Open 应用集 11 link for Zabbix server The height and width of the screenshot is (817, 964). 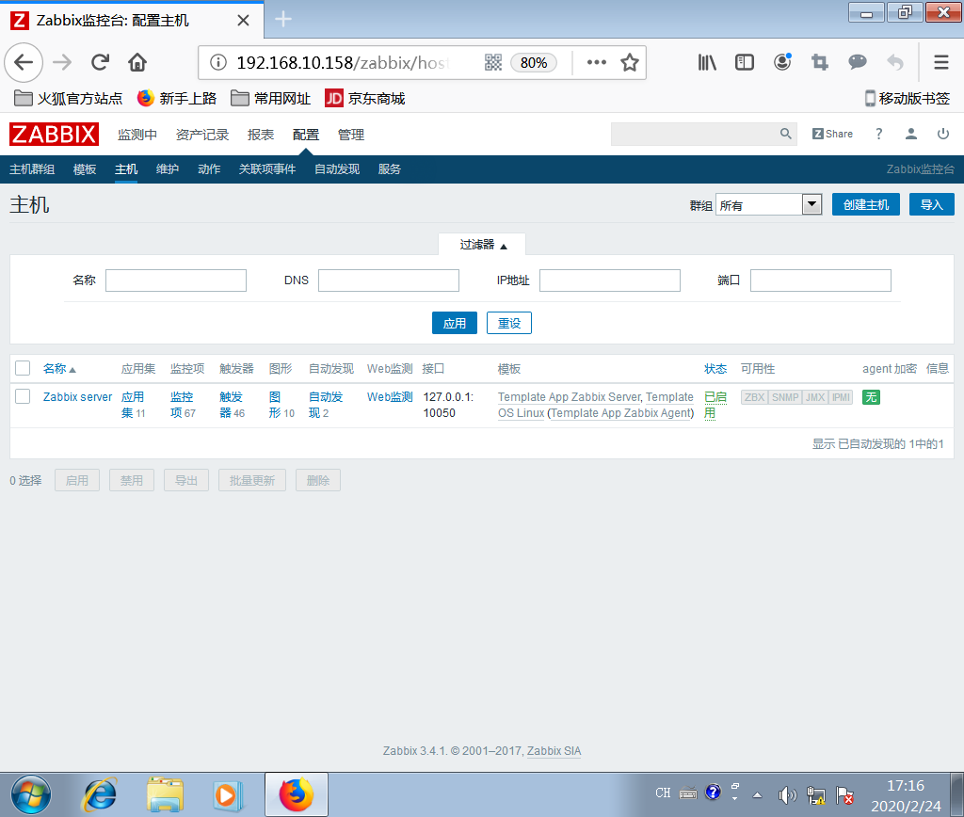tap(133, 405)
